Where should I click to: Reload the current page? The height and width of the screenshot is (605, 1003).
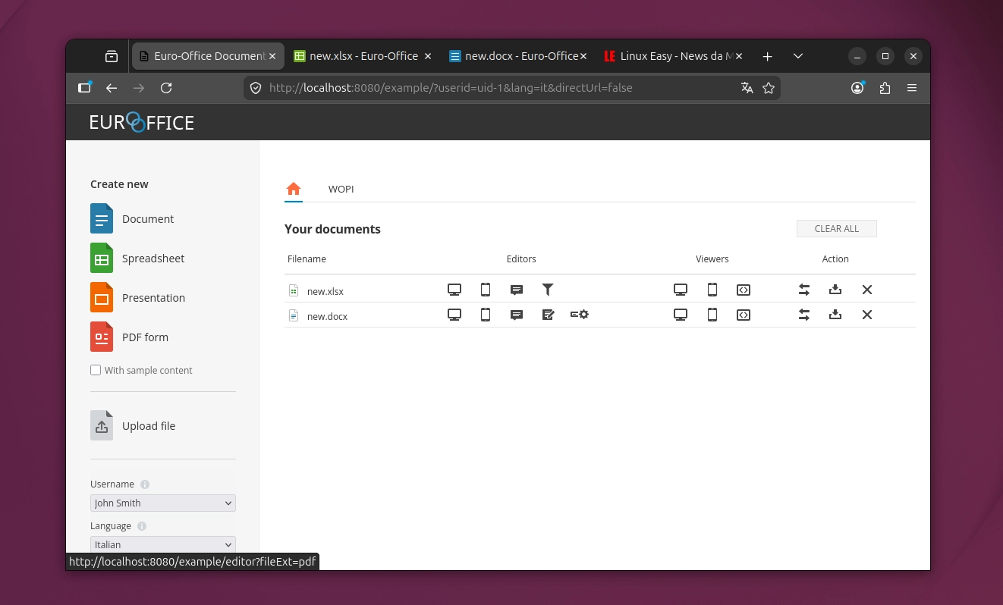(166, 88)
